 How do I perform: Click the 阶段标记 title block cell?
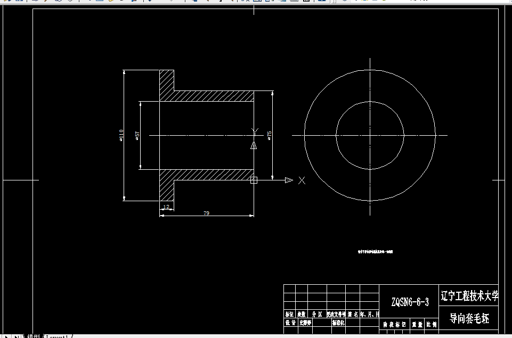[x=394, y=324]
